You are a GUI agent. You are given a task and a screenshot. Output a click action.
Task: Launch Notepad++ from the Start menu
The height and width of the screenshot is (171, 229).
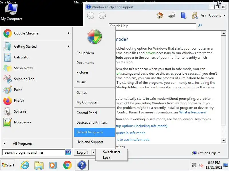(x=37, y=122)
